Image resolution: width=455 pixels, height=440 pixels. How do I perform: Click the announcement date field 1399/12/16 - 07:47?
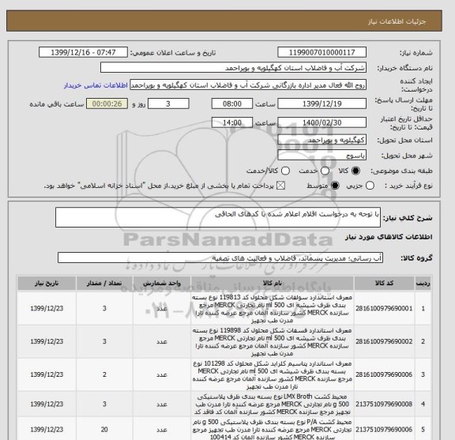coord(83,53)
